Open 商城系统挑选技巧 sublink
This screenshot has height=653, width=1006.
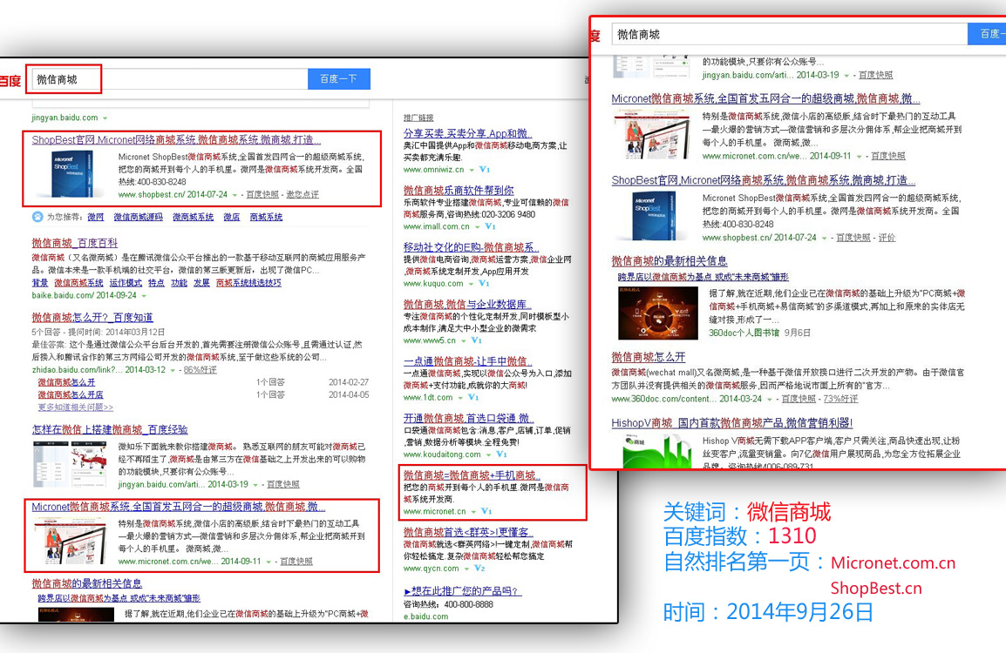249,283
